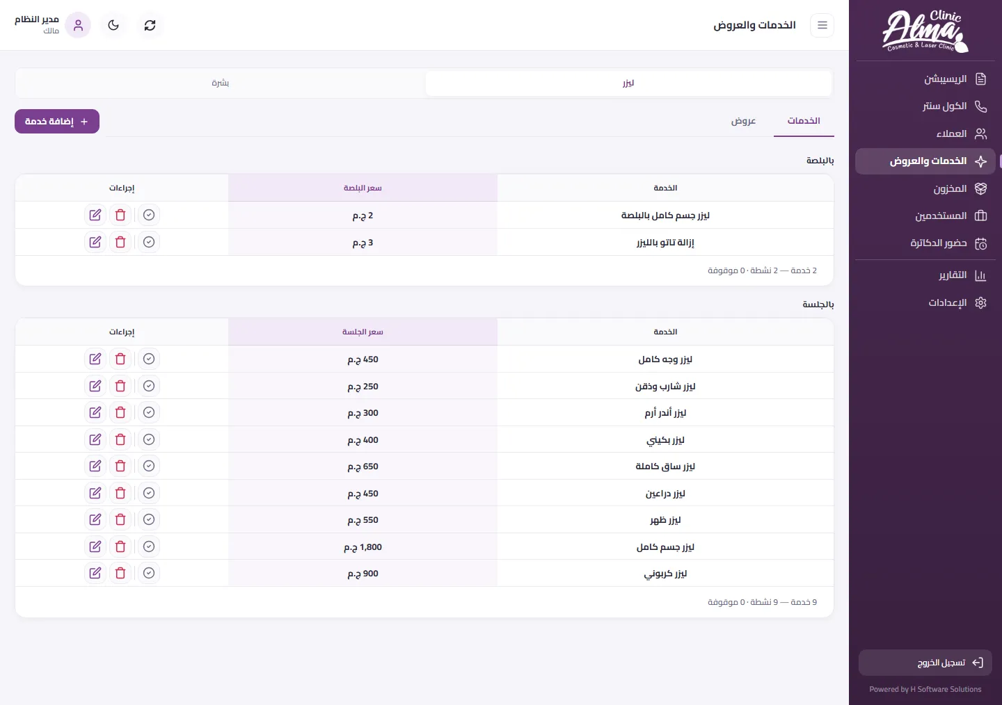Click the 1,800 ج.م price cell
The width and height of the screenshot is (1002, 705).
[363, 547]
